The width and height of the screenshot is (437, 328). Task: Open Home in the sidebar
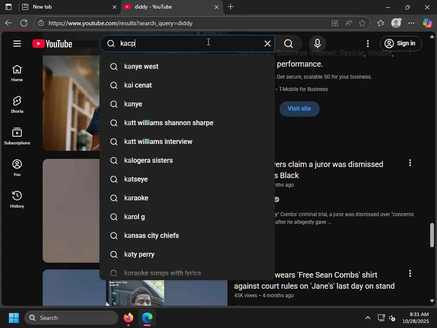click(17, 73)
